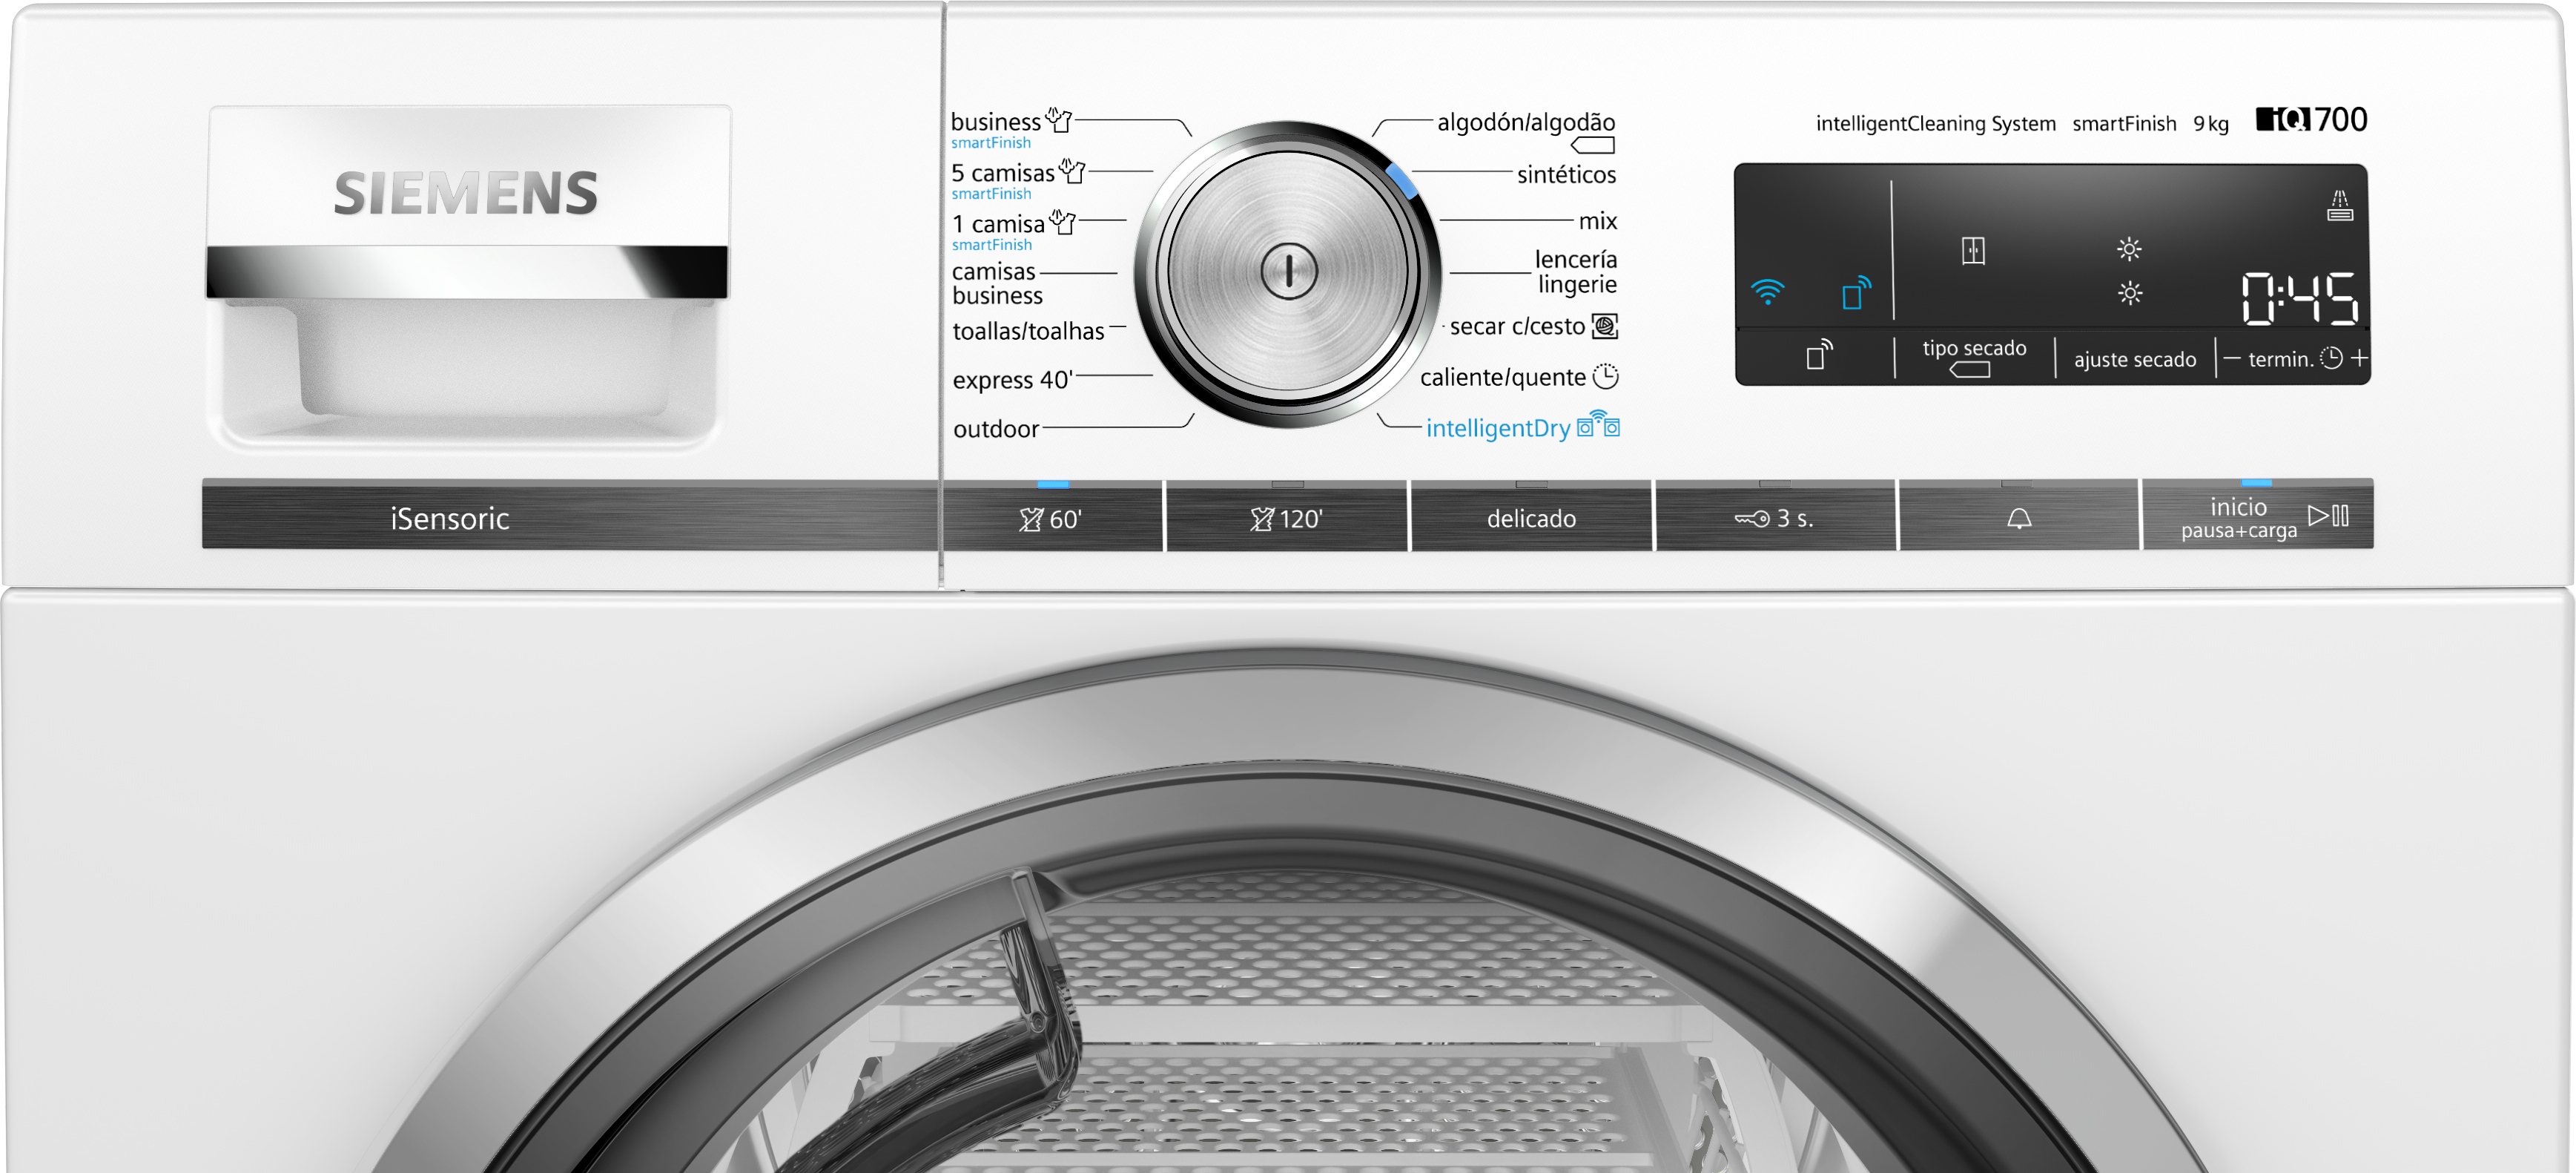Tap the tipo secado button
The image size is (2576, 1173).
tap(1974, 358)
